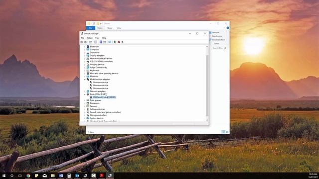
Task: Switch to Share tab in Explorer window
Action: [x=110, y=28]
